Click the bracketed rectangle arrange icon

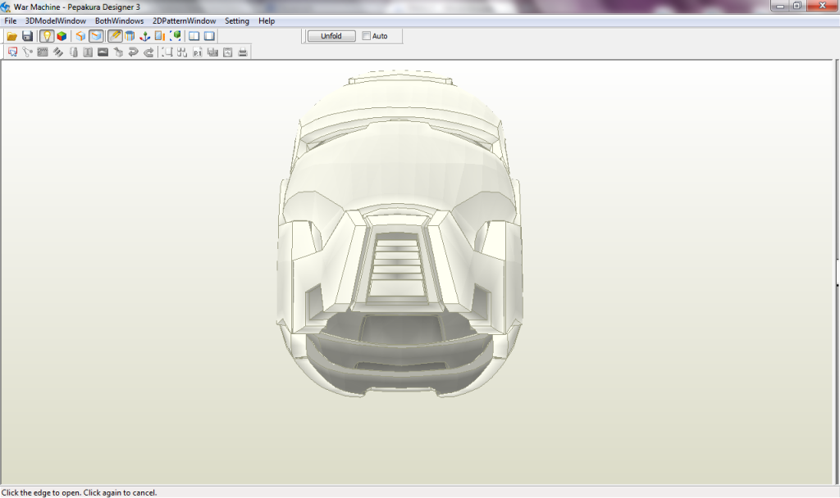click(x=167, y=52)
